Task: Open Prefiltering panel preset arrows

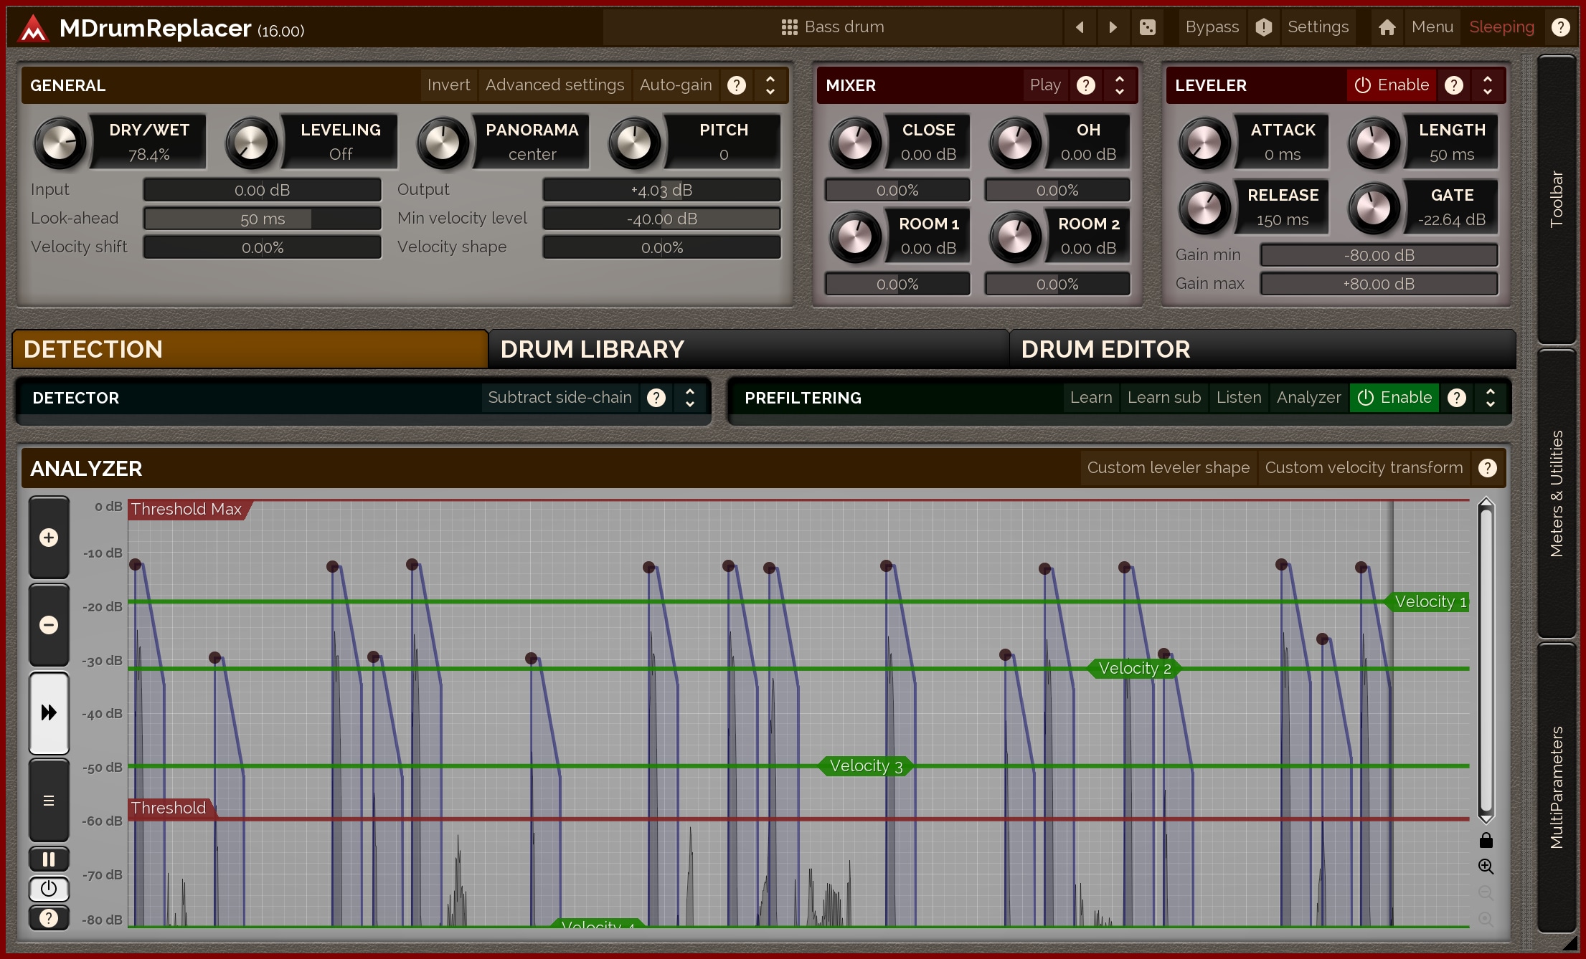Action: click(1491, 398)
